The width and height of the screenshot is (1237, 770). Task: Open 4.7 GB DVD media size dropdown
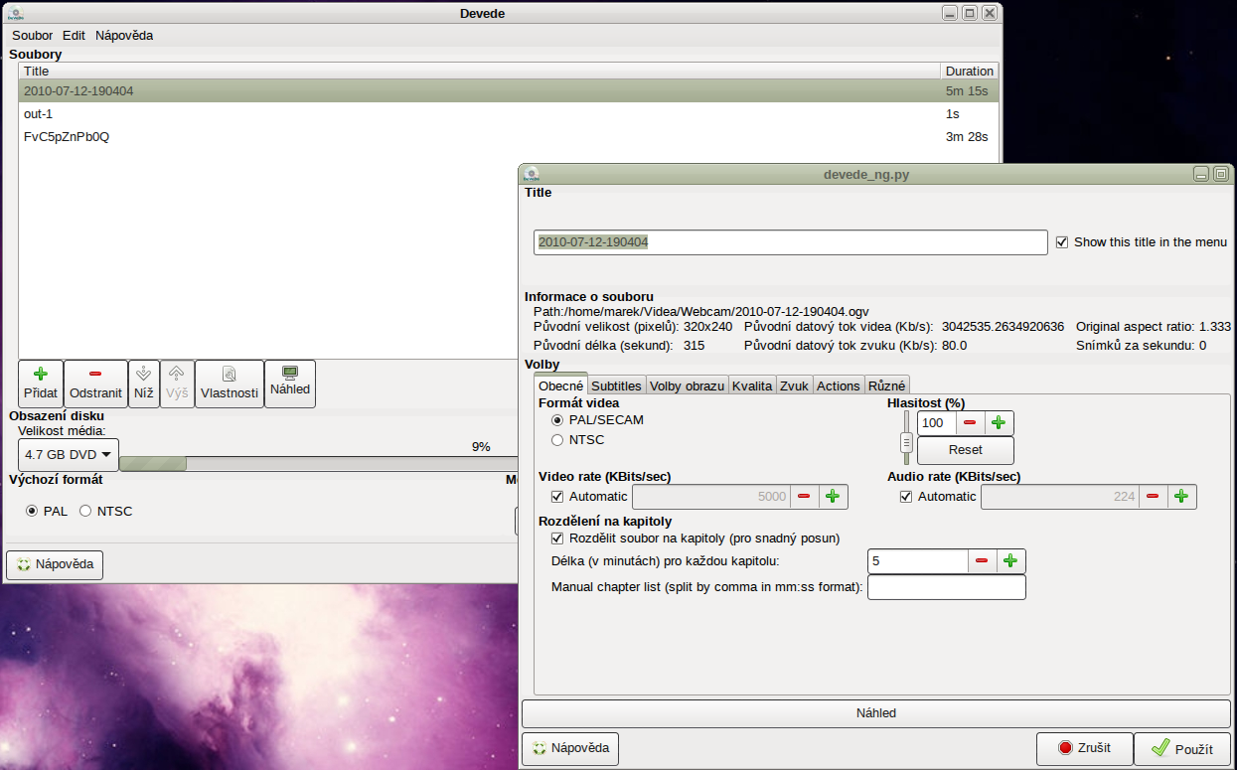pos(69,455)
